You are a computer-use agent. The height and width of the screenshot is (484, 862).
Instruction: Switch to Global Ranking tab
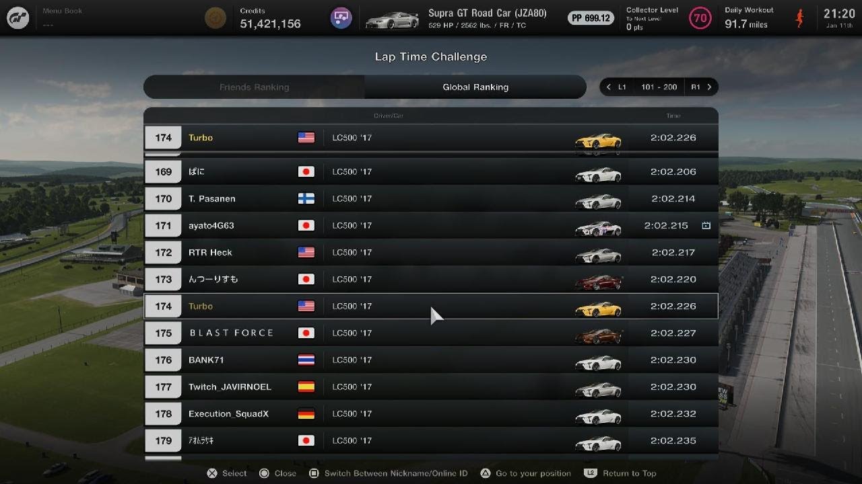[475, 87]
